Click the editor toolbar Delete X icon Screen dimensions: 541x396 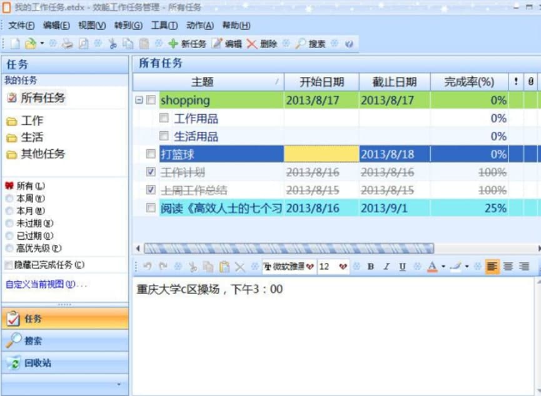[x=240, y=267]
